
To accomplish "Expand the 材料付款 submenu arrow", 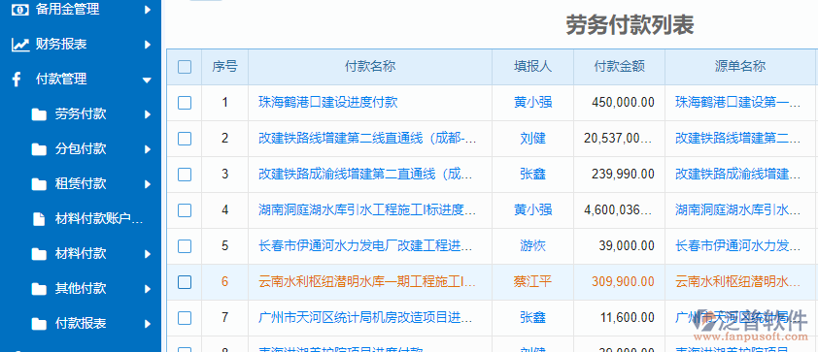I will point(148,254).
